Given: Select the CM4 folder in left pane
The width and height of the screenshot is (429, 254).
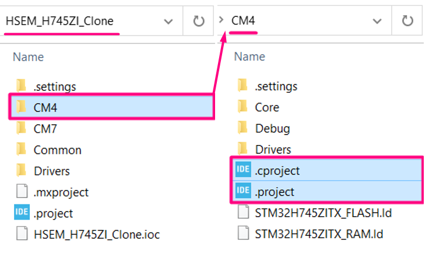Looking at the screenshot, I should [x=45, y=107].
